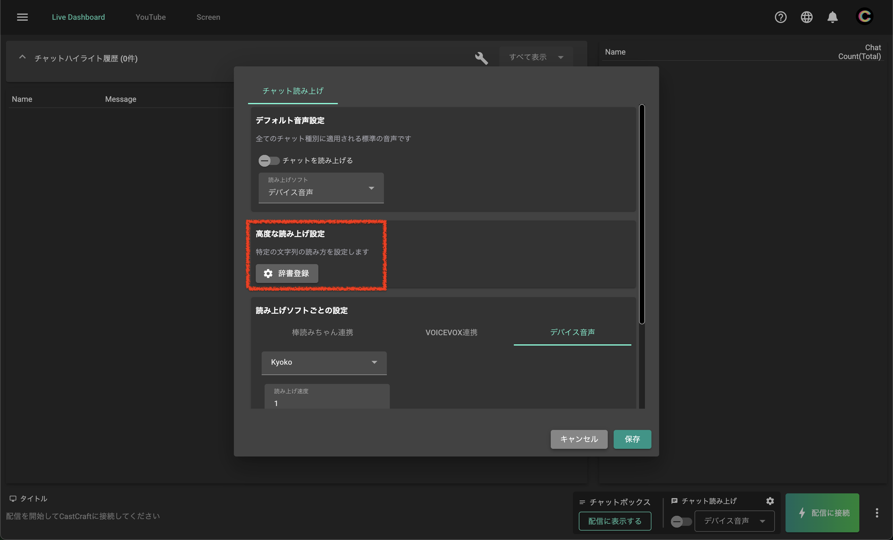This screenshot has height=540, width=893.
Task: Toggle チャットを読み上げる switch in dialog
Action: [268, 161]
